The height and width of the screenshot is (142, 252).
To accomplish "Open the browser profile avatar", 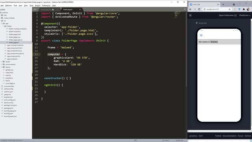I will (248, 9).
